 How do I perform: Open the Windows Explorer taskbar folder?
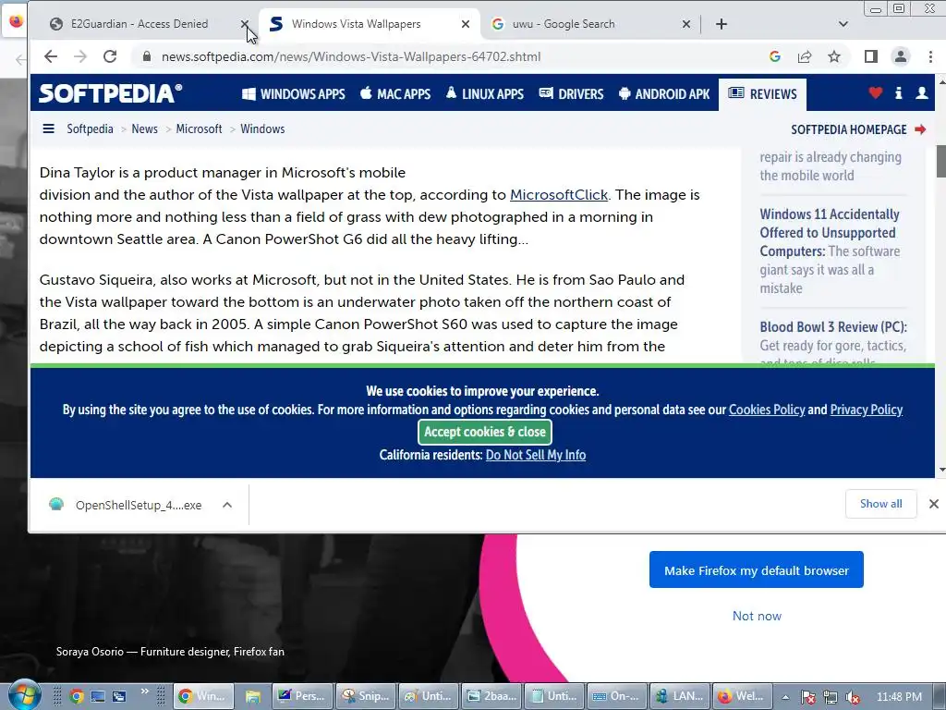(252, 696)
